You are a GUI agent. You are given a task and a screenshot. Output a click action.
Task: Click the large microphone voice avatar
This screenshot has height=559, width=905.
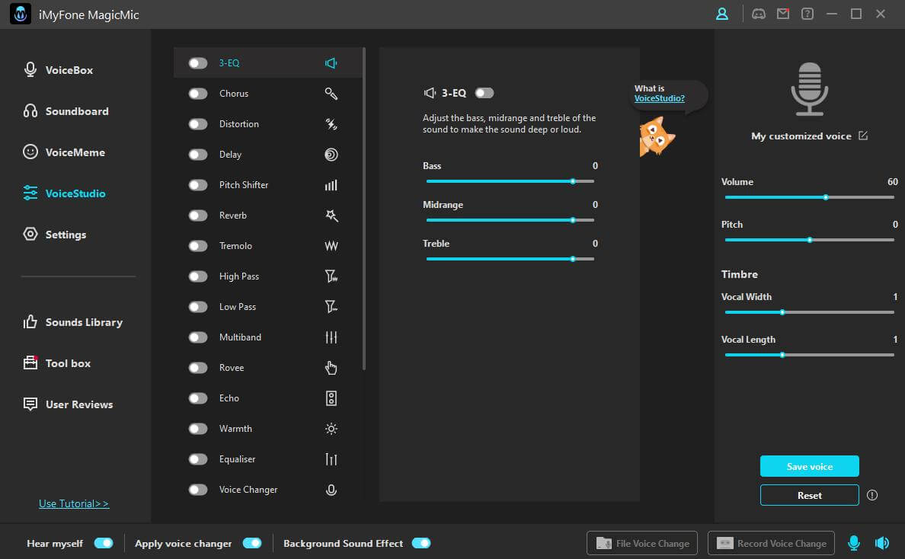809,89
